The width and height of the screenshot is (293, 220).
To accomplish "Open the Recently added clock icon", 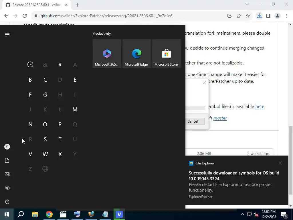I will 30,64.
